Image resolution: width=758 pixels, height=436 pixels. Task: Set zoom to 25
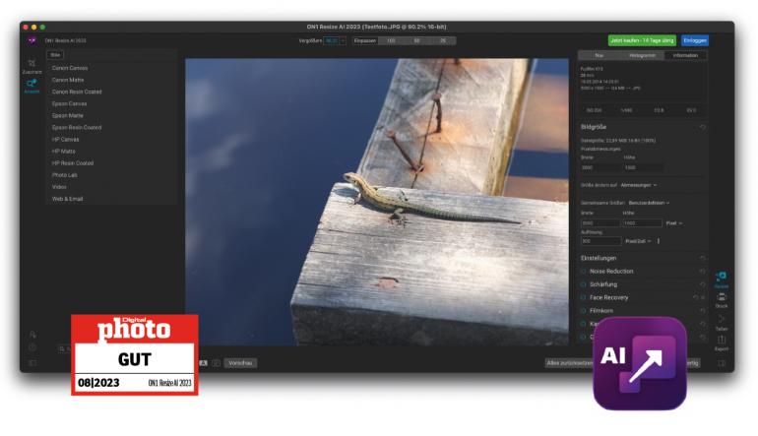[x=443, y=40]
